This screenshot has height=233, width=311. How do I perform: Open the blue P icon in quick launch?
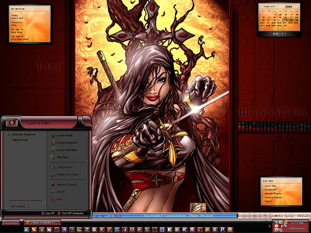click(x=222, y=230)
